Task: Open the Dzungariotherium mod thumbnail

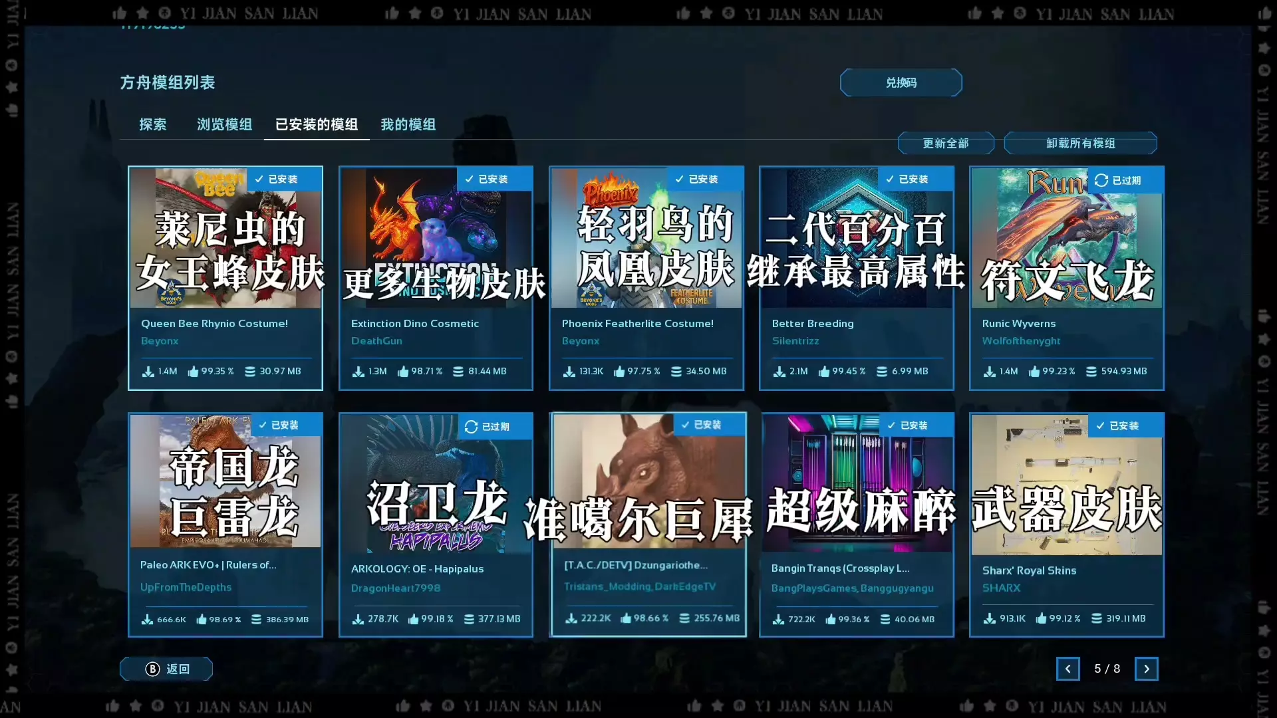Action: [648, 482]
